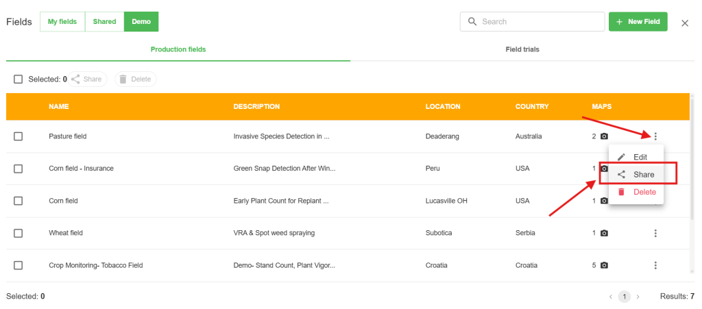Select the Wheat field row checkbox
This screenshot has width=702, height=309.
tap(19, 233)
